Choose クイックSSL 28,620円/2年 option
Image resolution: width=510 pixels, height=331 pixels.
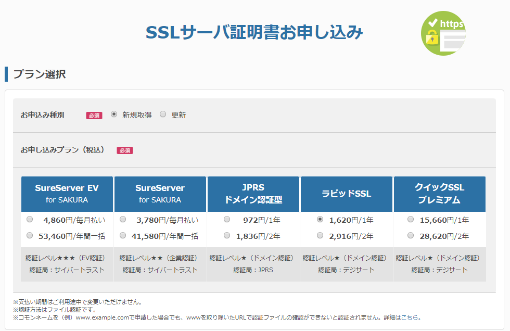click(x=411, y=235)
